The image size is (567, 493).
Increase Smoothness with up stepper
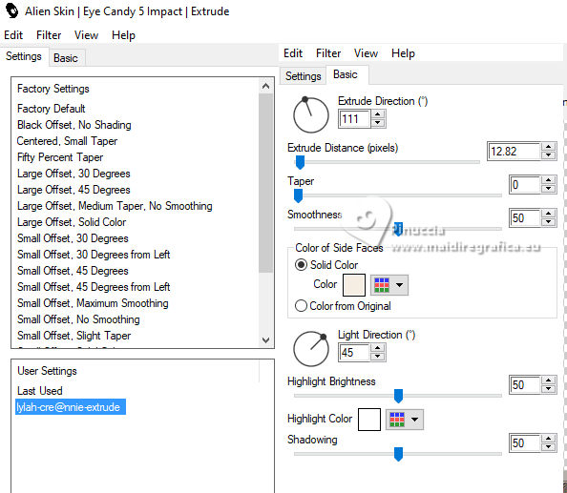point(549,214)
